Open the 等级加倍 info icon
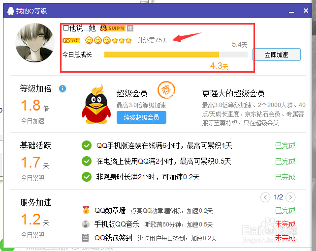 pyautogui.click(x=63, y=88)
